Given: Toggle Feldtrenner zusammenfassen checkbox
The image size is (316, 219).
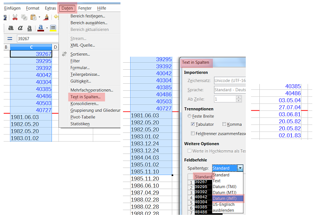Looking at the screenshot, I should pyautogui.click(x=193, y=133).
